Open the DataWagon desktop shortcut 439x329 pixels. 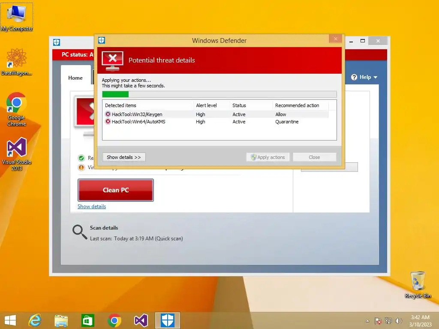[x=17, y=62]
